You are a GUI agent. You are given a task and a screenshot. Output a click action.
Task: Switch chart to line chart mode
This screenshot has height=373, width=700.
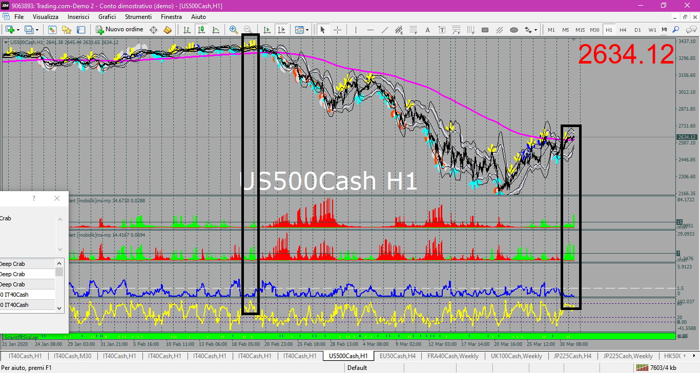point(216,30)
